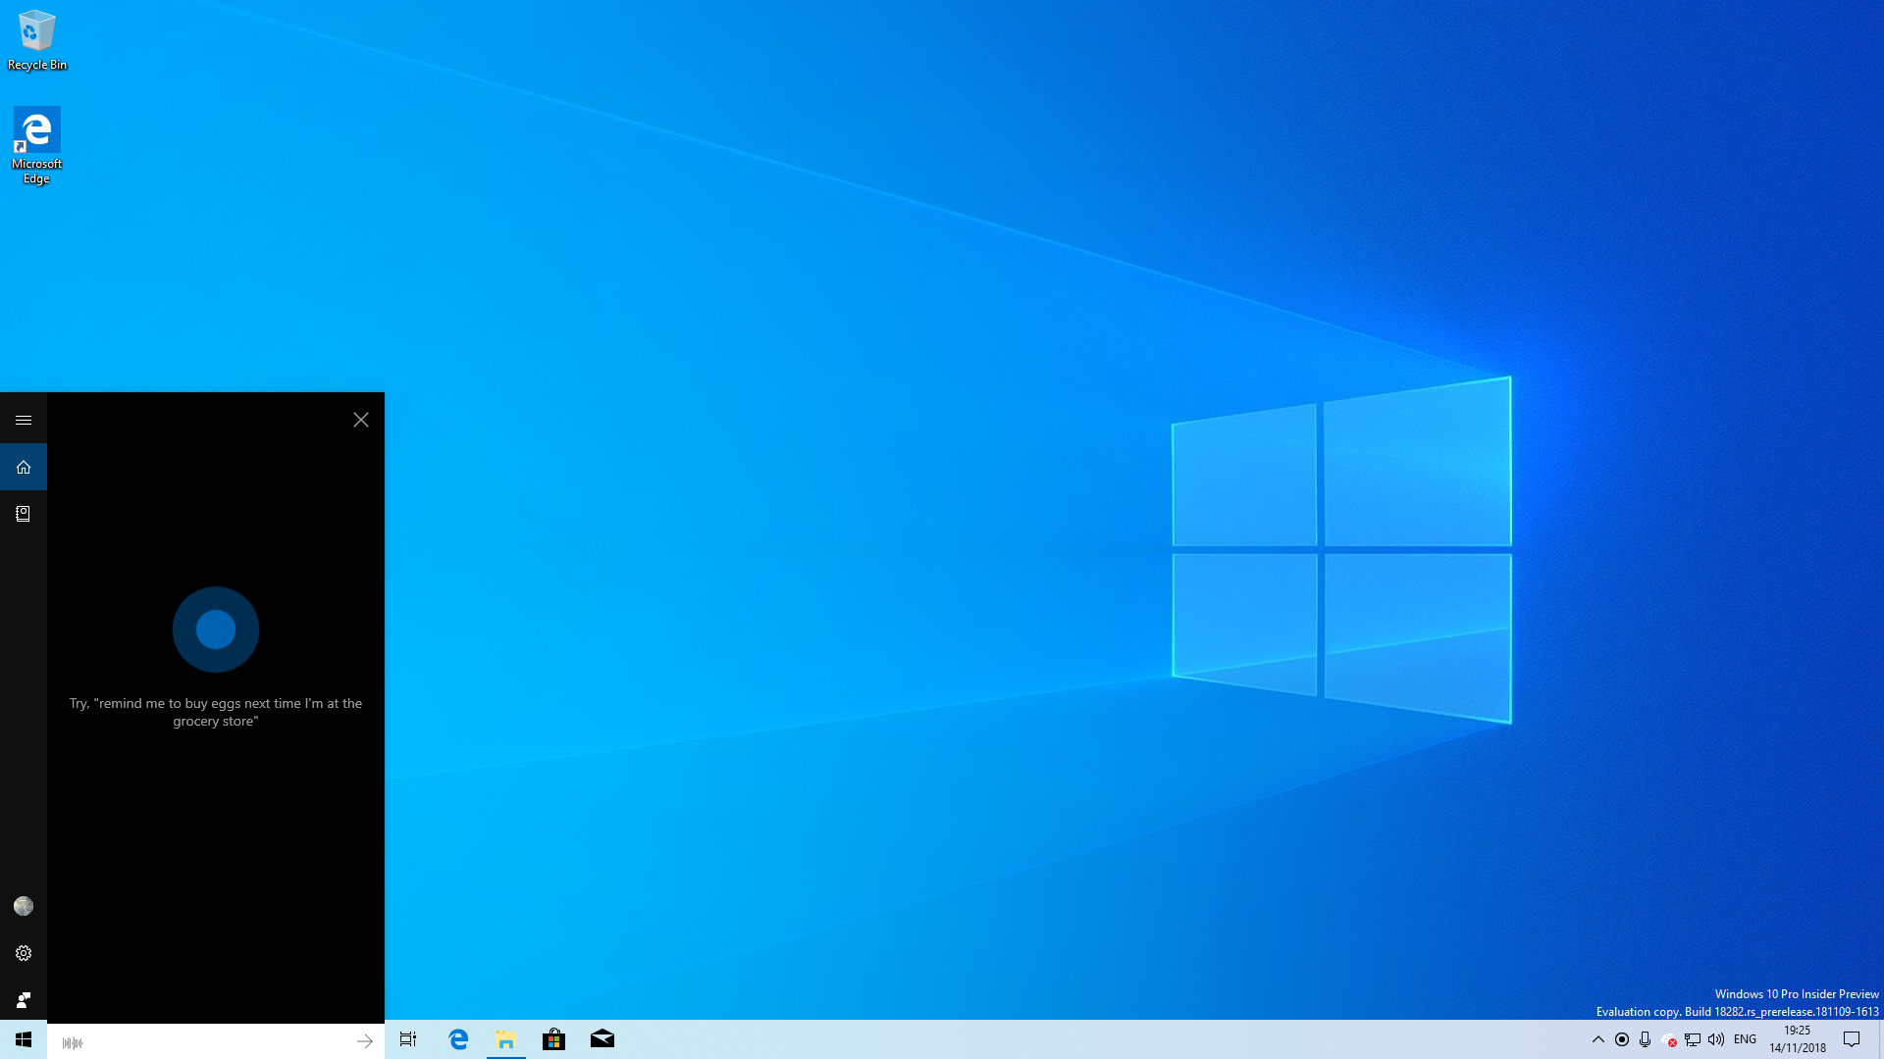Open Cortana settings gear

coord(24,952)
